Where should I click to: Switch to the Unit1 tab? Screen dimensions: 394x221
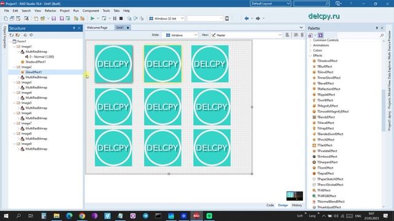coord(122,28)
